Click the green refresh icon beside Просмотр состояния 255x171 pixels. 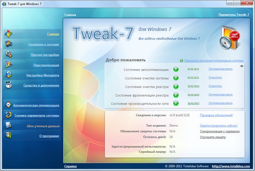[x=181, y=61]
